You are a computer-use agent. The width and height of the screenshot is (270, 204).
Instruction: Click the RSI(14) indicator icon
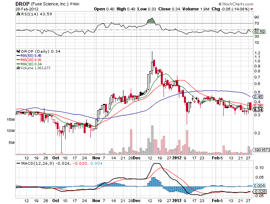coord(18,14)
